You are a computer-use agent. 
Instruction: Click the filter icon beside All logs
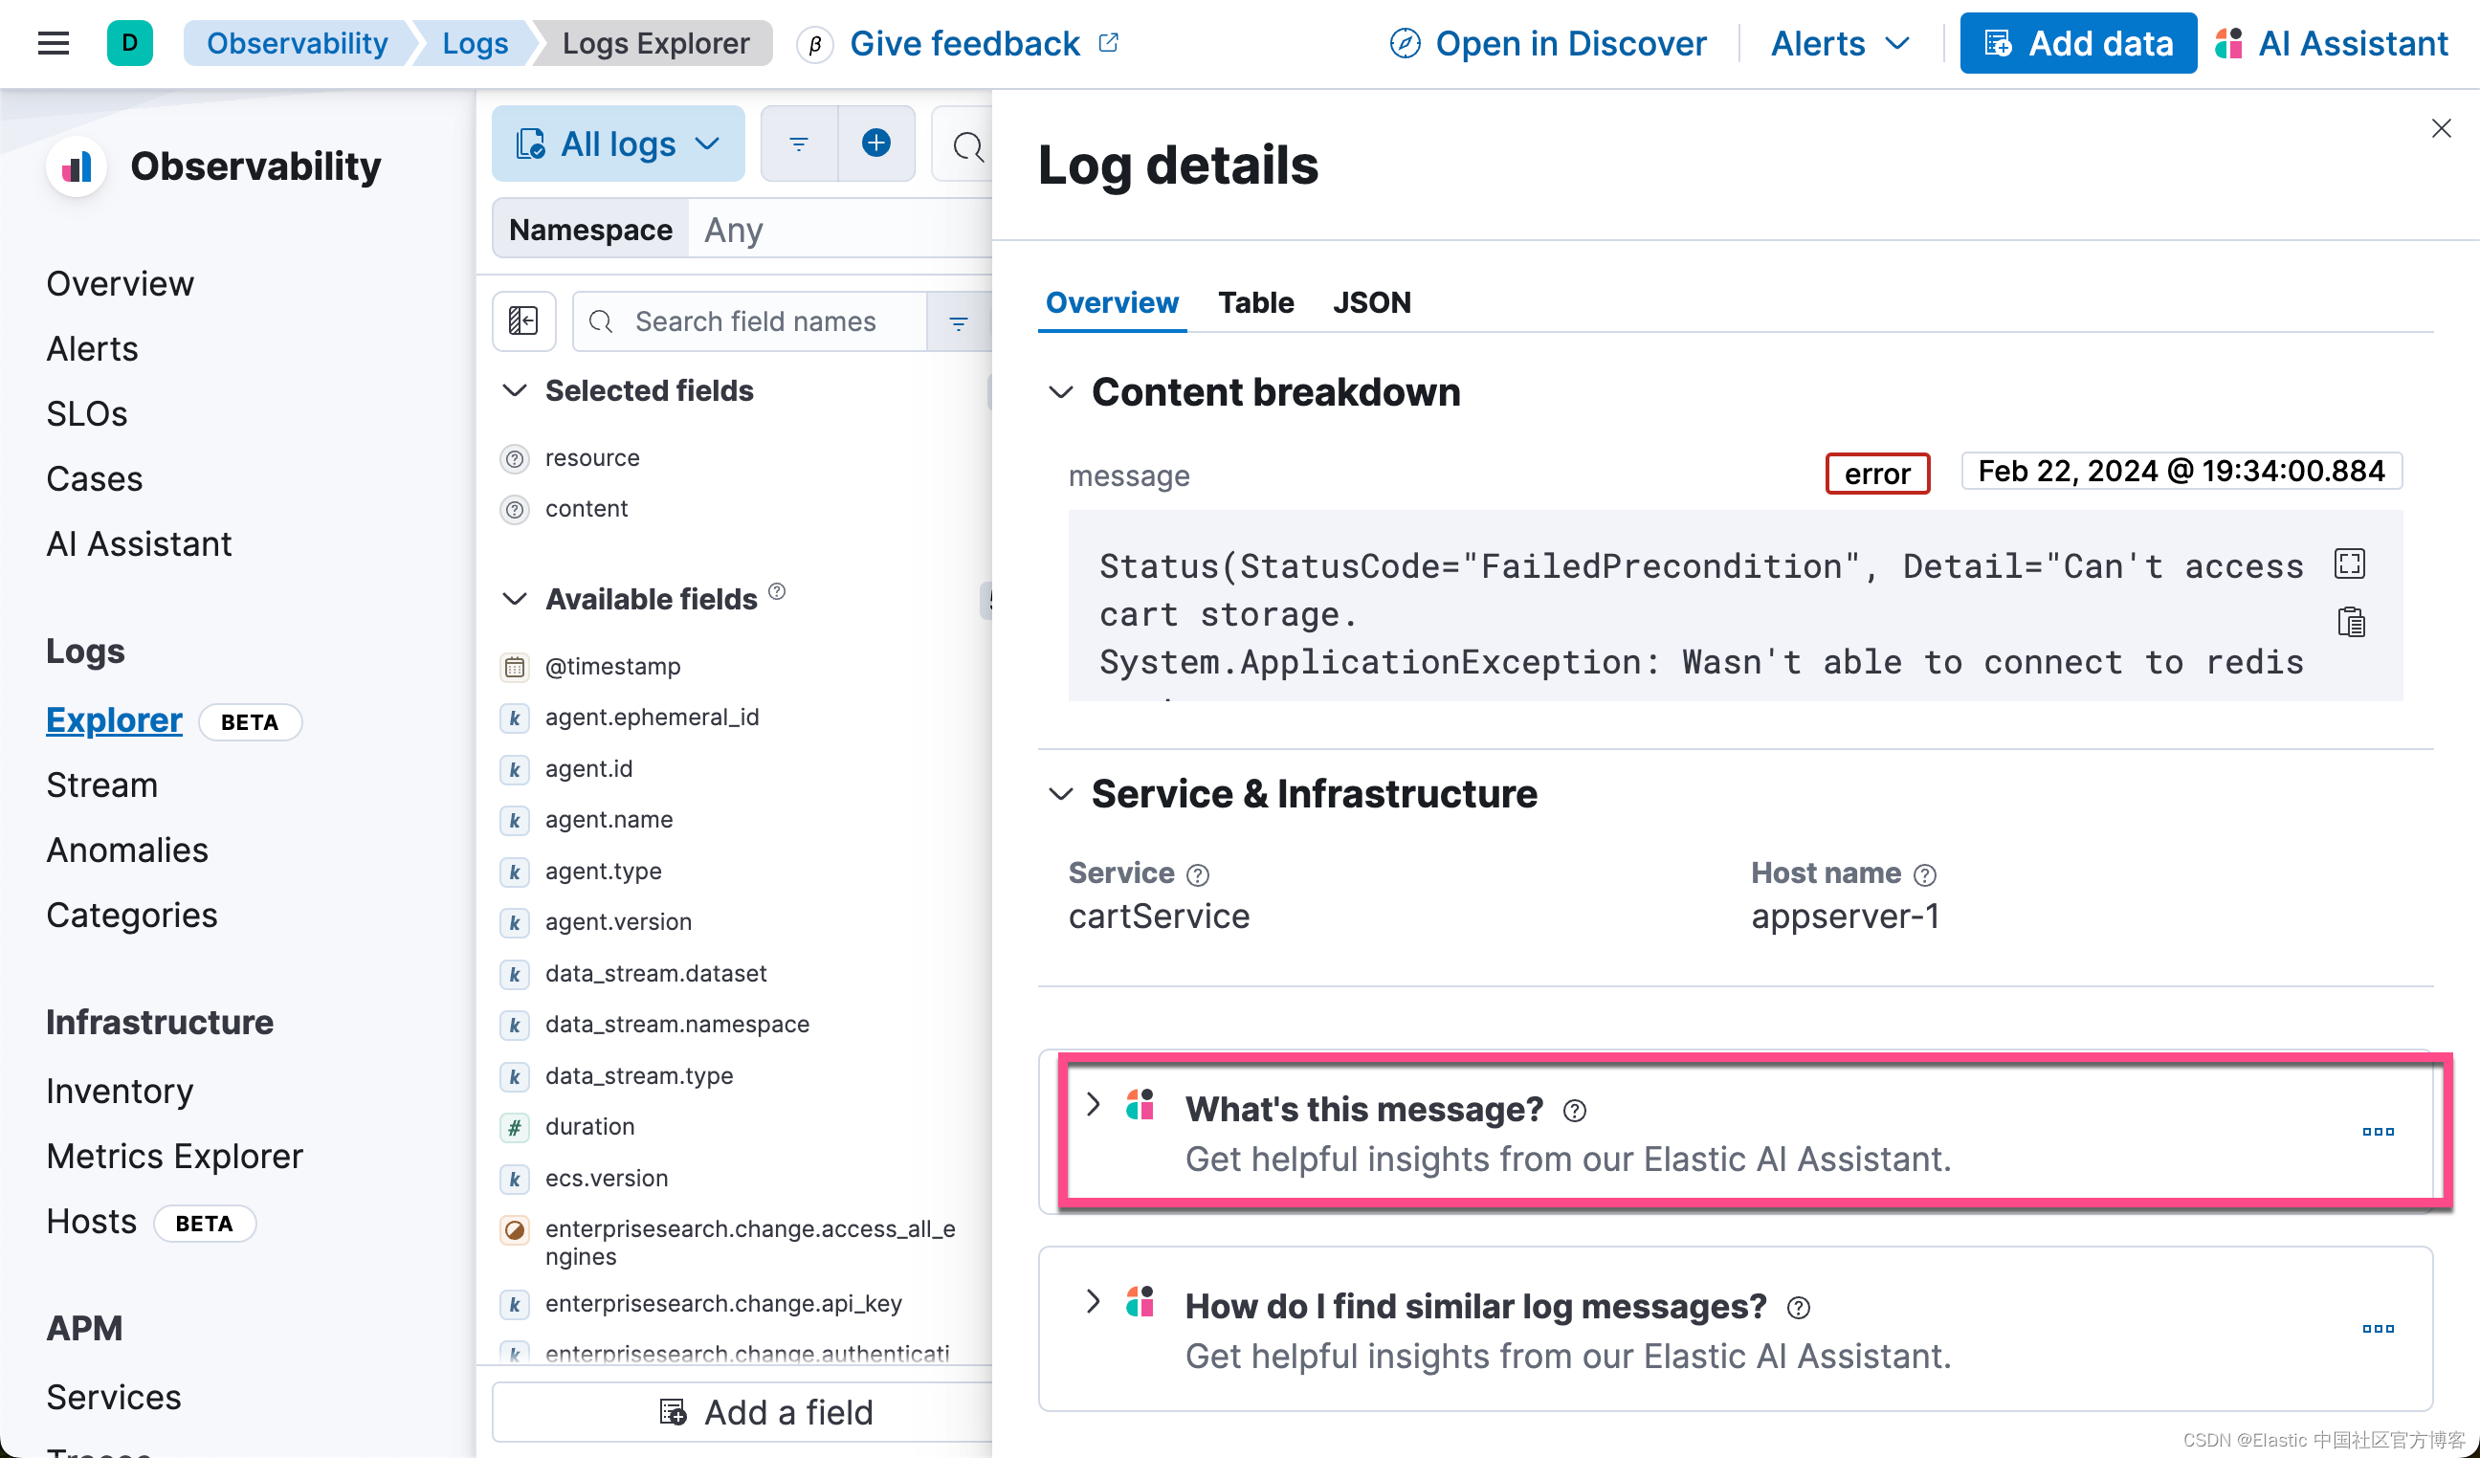[799, 144]
